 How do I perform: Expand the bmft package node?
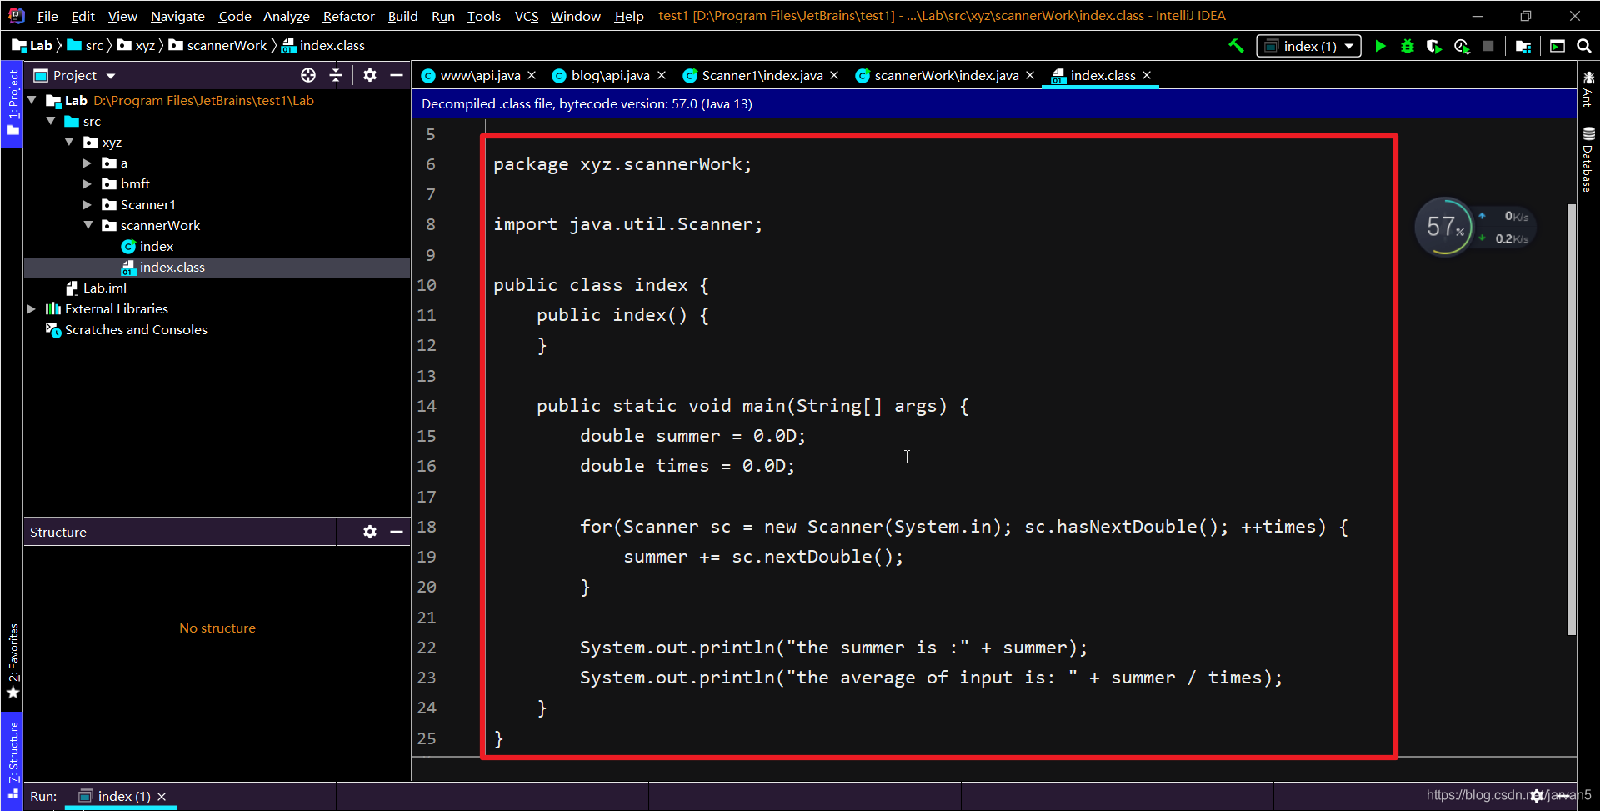(87, 183)
